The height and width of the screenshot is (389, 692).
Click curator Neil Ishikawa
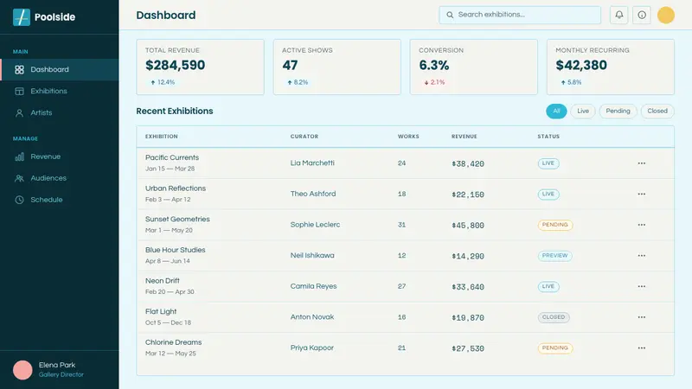pos(312,256)
